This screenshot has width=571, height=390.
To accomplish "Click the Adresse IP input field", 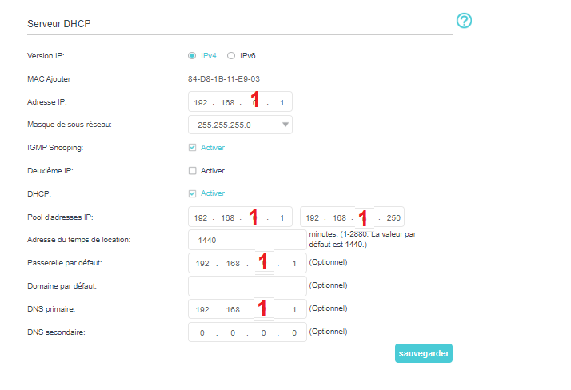I will 240,103.
